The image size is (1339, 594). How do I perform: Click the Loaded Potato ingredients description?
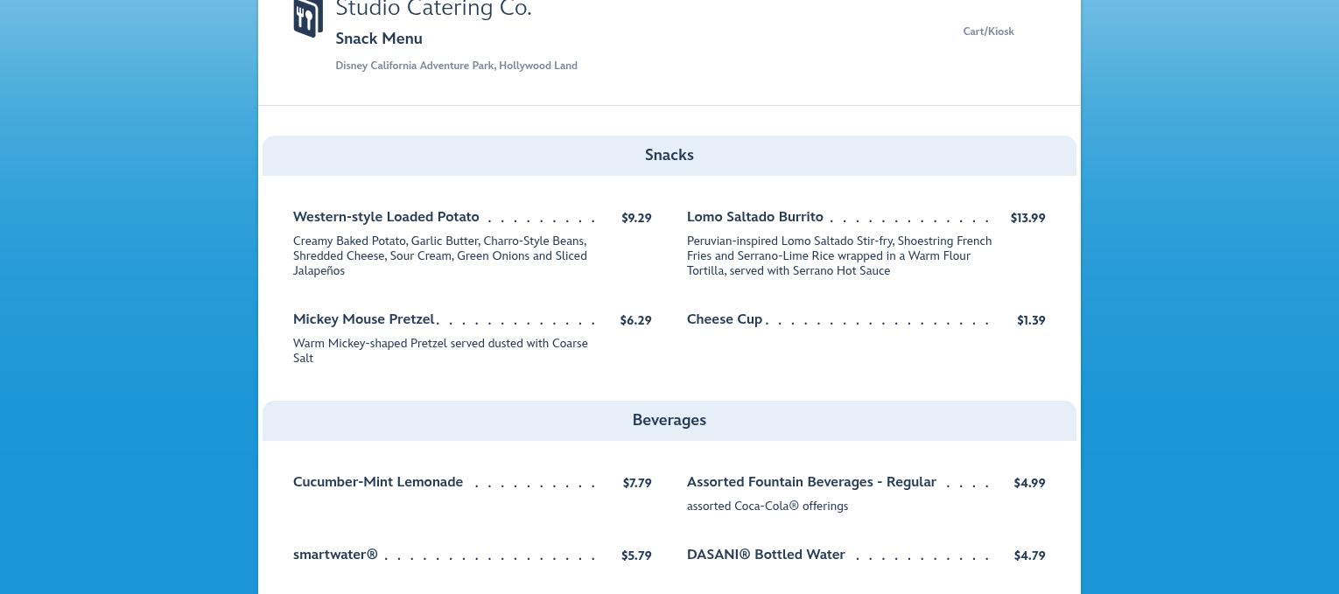(440, 255)
